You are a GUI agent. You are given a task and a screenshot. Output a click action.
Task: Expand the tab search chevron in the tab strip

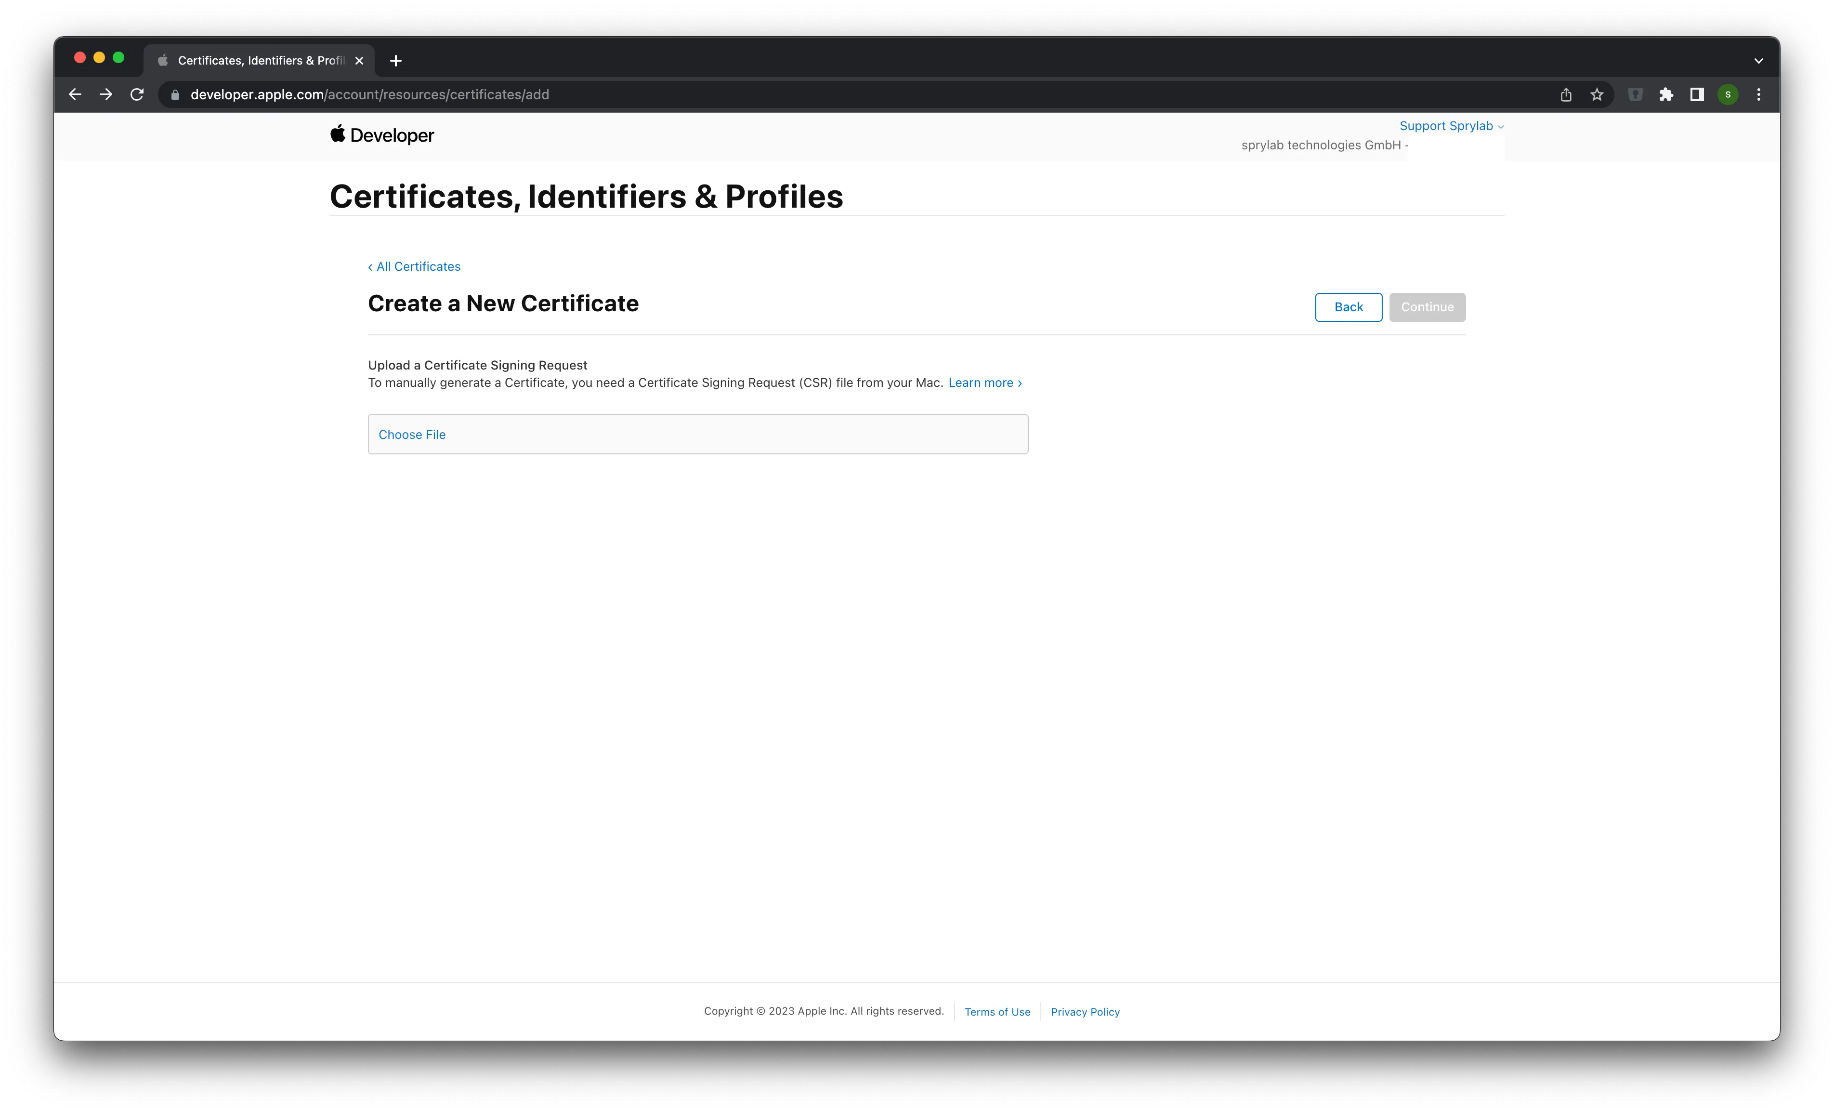pos(1758,61)
